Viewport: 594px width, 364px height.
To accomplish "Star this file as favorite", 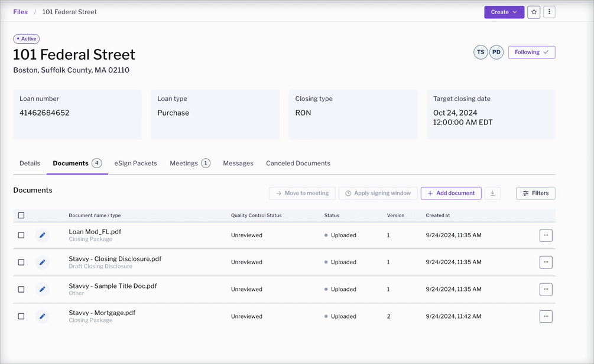I will point(534,12).
